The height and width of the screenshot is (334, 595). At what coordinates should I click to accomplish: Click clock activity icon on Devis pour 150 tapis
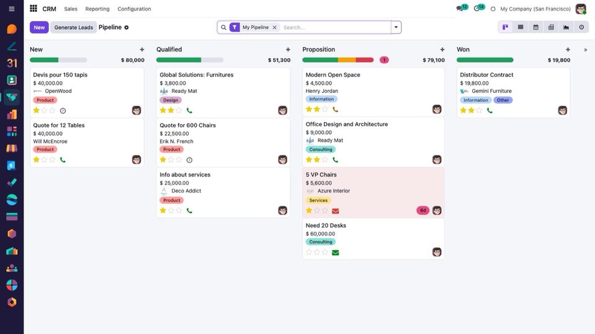coord(63,111)
